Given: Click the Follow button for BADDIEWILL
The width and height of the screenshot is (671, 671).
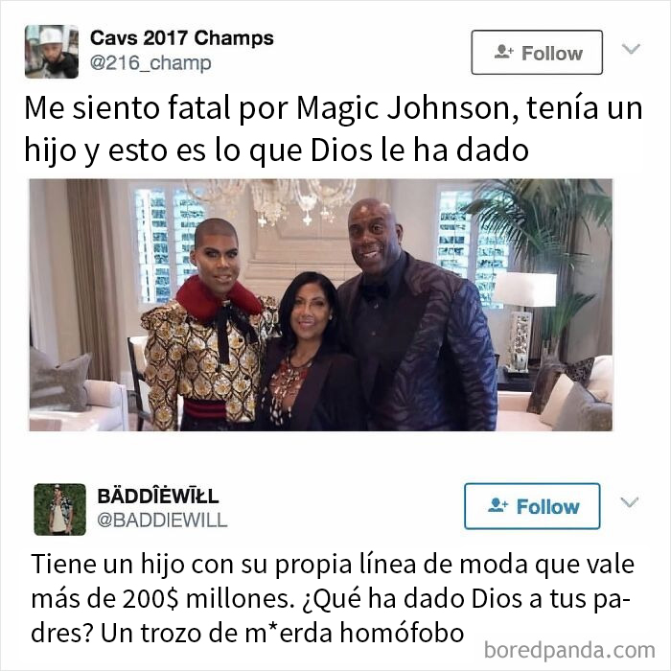Looking at the screenshot, I should point(532,506).
